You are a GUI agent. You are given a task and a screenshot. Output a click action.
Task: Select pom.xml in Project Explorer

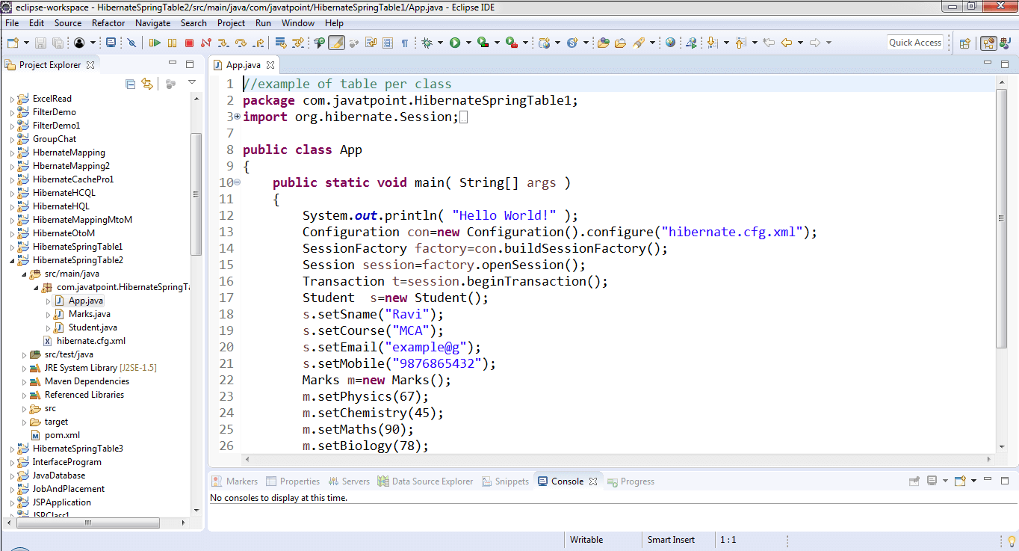tap(62, 435)
